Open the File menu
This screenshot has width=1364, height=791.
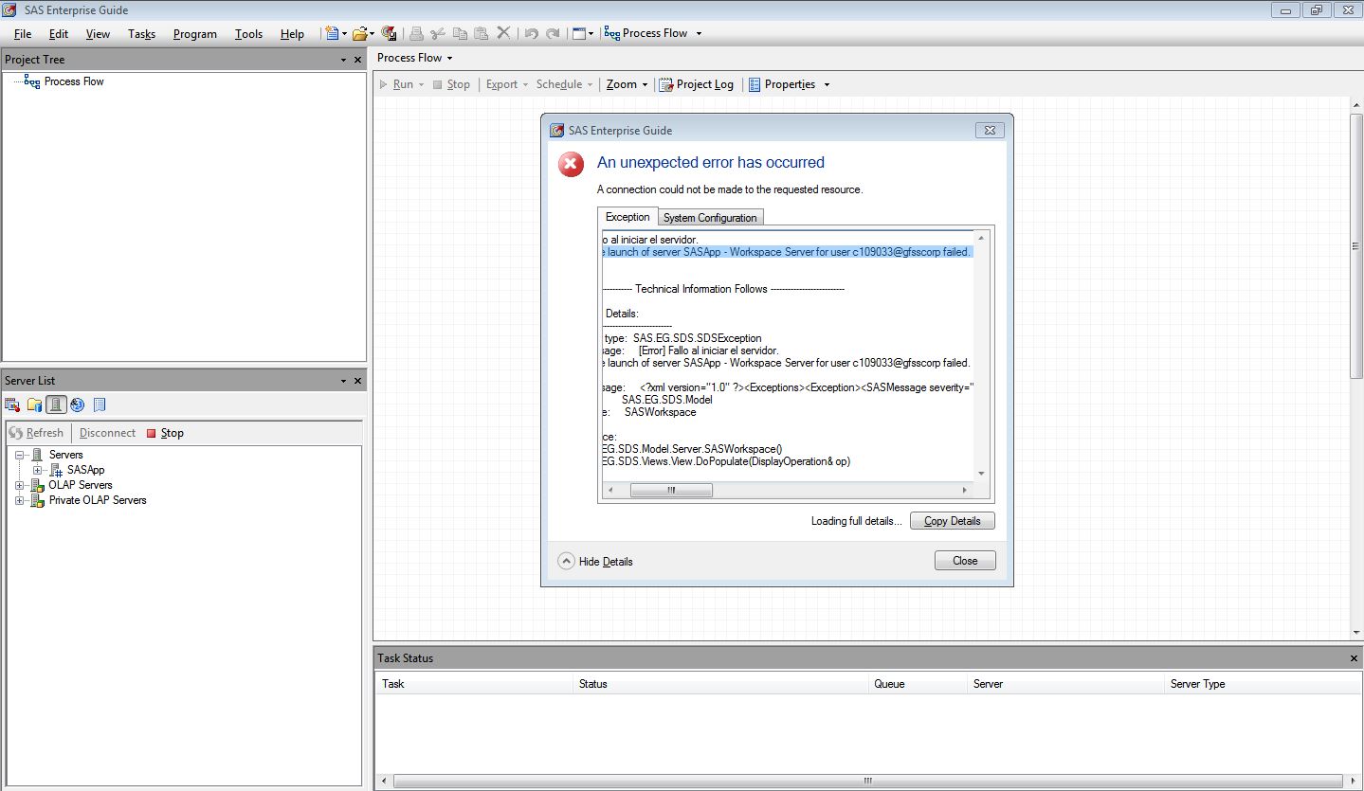click(x=23, y=33)
